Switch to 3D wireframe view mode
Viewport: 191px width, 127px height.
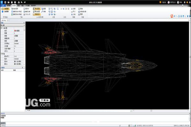5,11
